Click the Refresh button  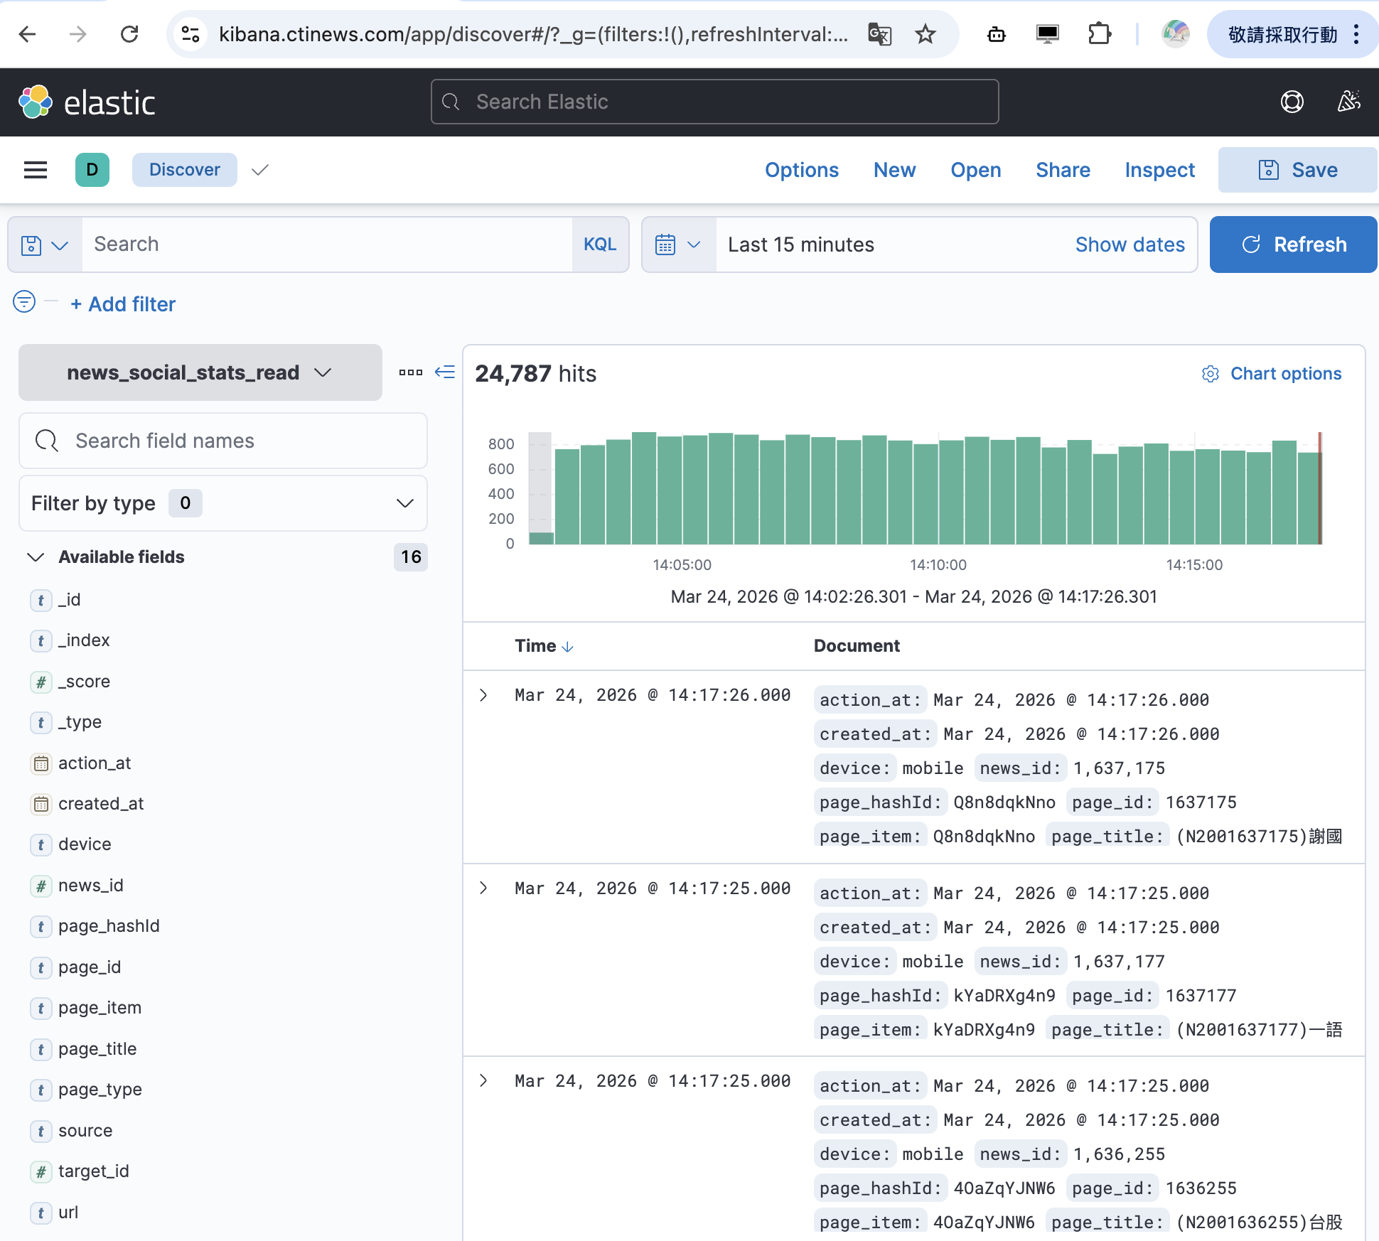click(x=1293, y=245)
